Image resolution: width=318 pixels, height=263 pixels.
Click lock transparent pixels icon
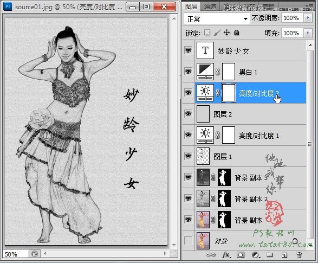coord(207,33)
